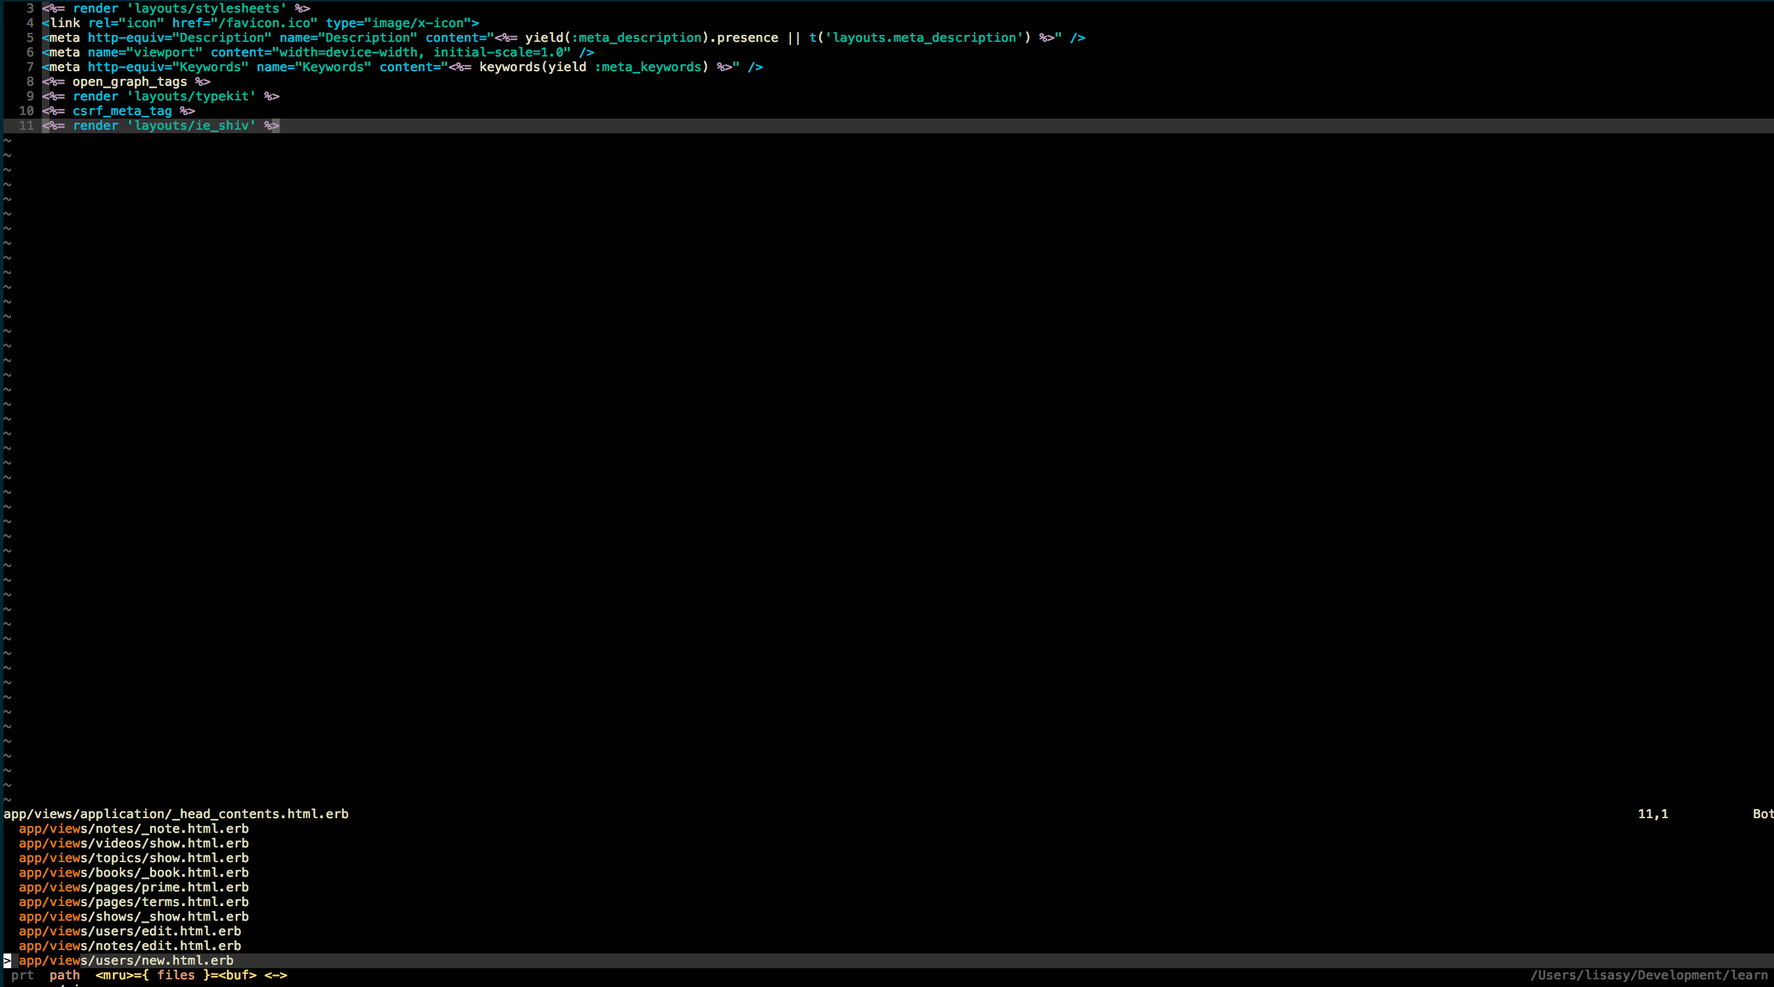Click the CtrlP selection marker arrow
The height and width of the screenshot is (987, 1774).
7,960
